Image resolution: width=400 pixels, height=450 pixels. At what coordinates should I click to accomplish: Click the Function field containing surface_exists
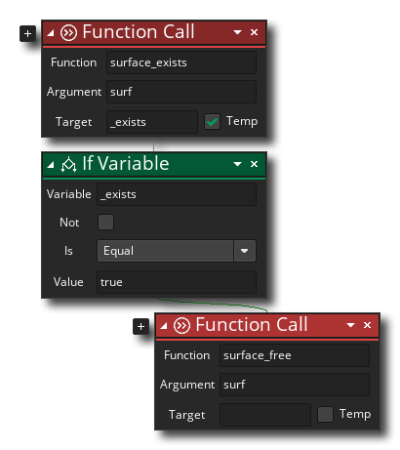[181, 62]
